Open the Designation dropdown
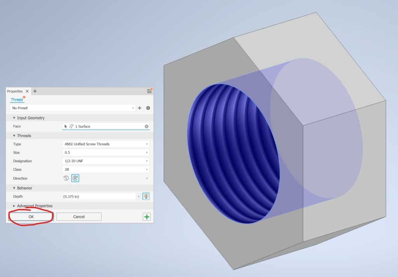The width and height of the screenshot is (398, 277). (x=106, y=161)
